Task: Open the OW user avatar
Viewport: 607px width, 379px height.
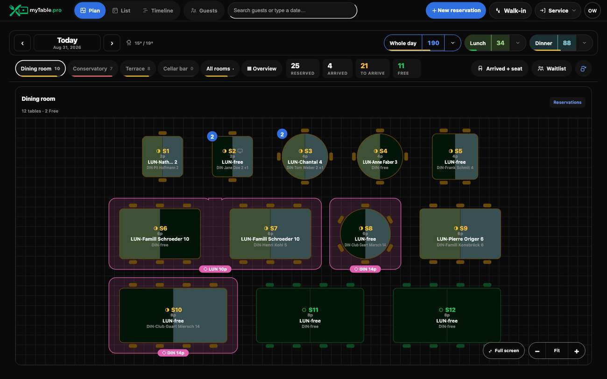Action: click(x=592, y=10)
